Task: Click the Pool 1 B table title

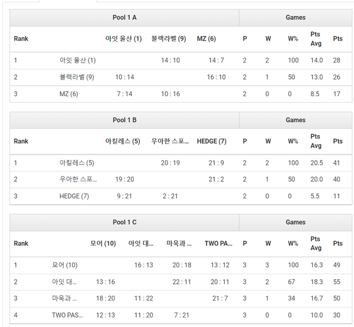Action: (x=124, y=120)
